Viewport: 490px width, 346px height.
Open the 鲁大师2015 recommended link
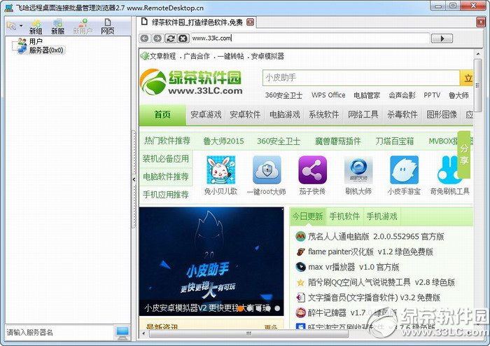tap(224, 141)
